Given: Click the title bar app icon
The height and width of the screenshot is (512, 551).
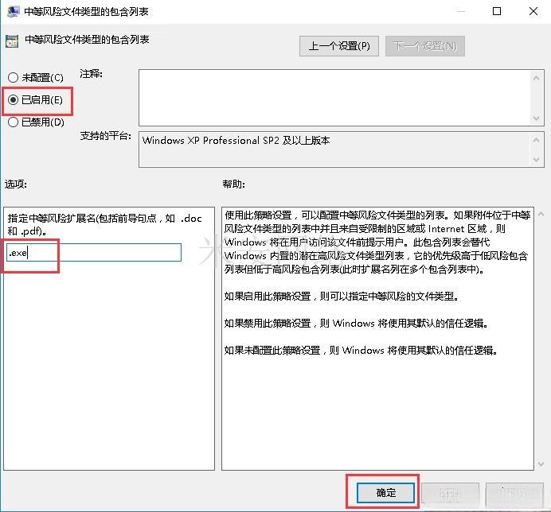Looking at the screenshot, I should pyautogui.click(x=13, y=11).
